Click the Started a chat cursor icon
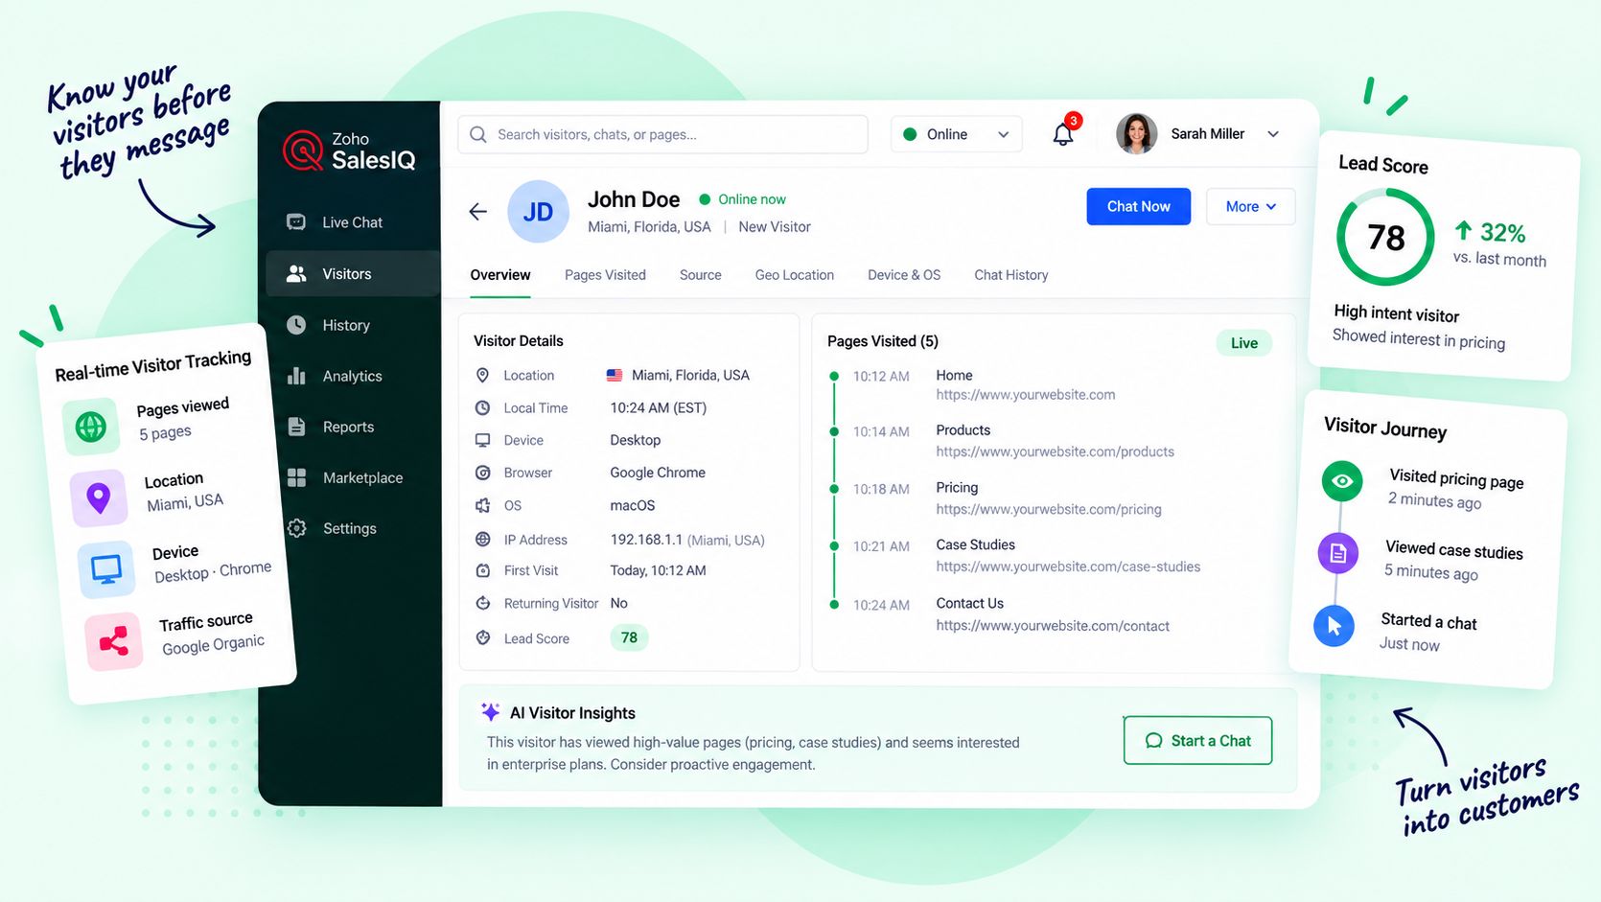The width and height of the screenshot is (1601, 902). (x=1334, y=626)
